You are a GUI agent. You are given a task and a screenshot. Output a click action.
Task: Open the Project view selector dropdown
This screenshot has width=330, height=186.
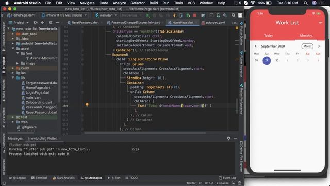coord(19,23)
